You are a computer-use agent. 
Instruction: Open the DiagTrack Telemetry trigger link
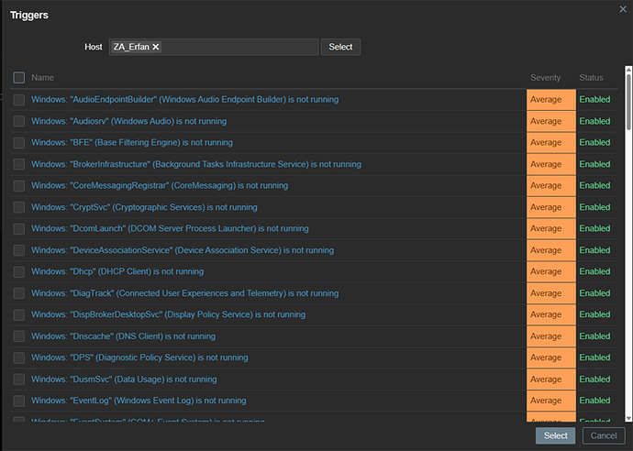click(185, 293)
